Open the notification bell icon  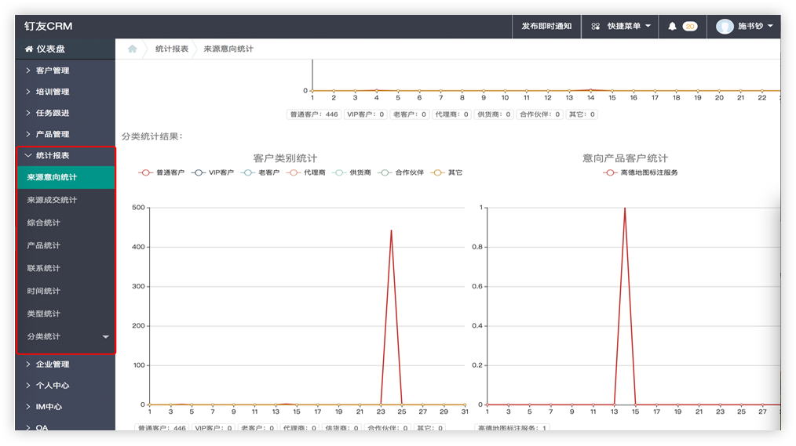672,27
